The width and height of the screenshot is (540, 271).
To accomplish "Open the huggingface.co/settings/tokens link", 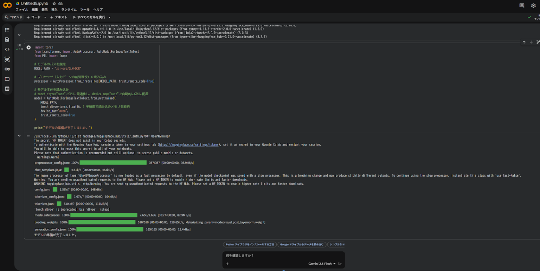I will pos(189,144).
